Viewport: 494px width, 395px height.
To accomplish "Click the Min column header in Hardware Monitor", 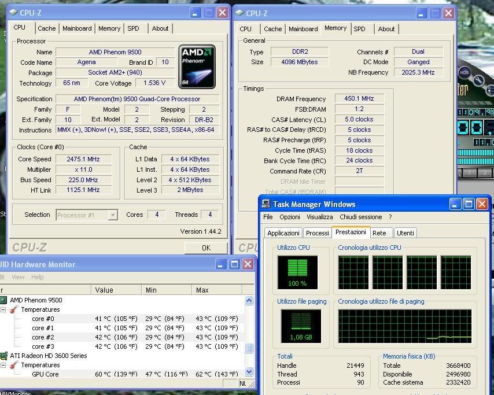I will pyautogui.click(x=167, y=290).
